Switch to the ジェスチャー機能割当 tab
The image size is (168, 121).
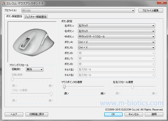(36, 17)
